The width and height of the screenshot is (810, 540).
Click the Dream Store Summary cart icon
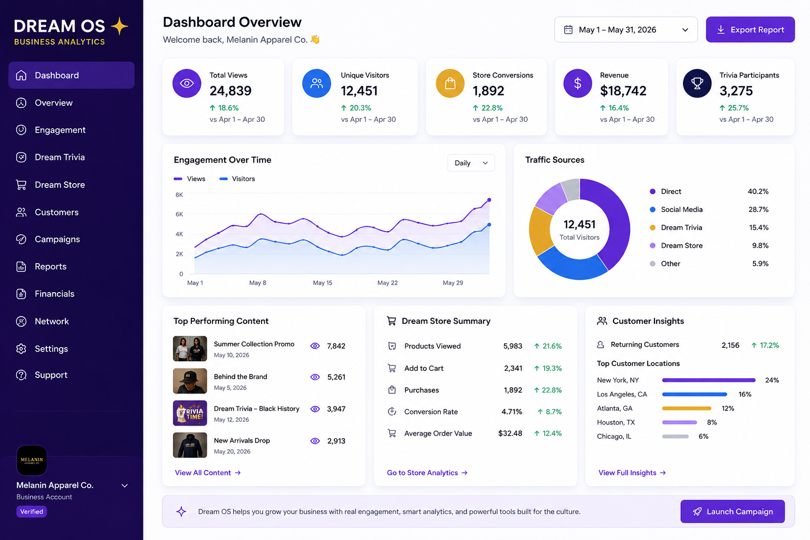pos(391,321)
